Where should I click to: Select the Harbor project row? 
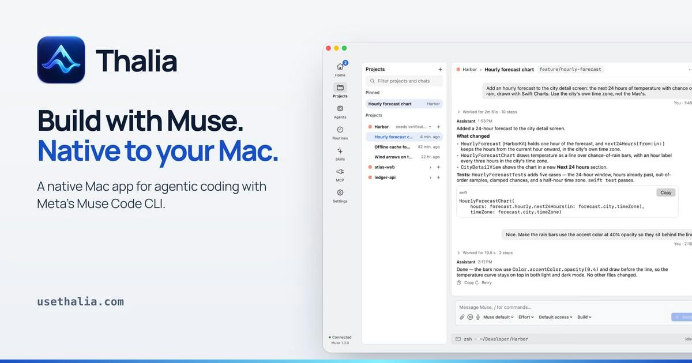coord(404,127)
